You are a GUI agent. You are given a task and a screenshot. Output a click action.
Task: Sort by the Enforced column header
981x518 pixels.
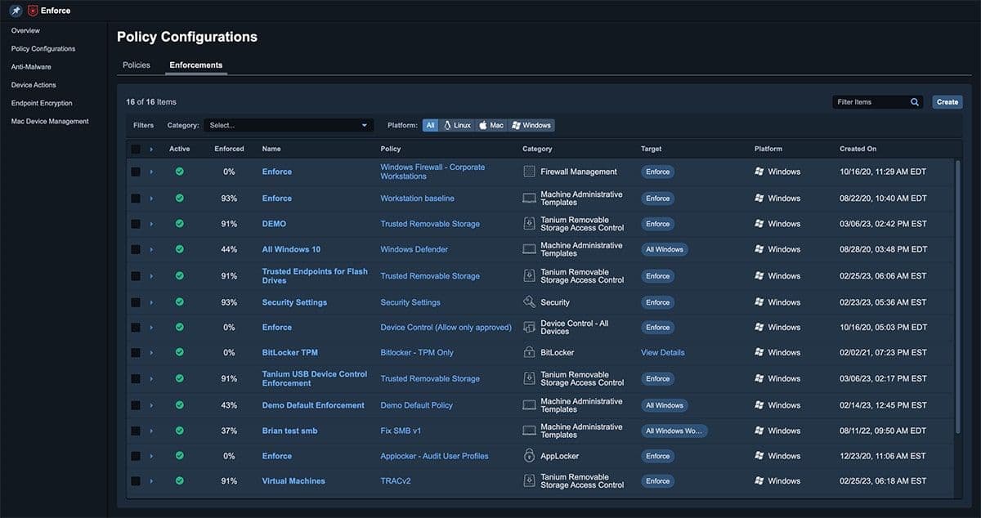[x=229, y=149]
